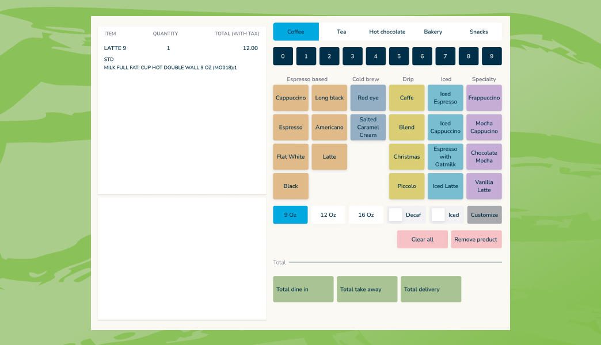
Task: Add an Iced Espresso
Action: [446, 98]
